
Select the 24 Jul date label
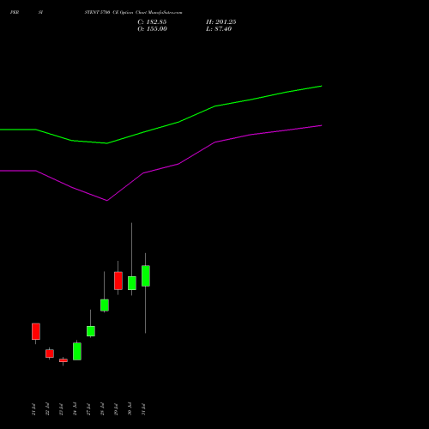[75, 409]
